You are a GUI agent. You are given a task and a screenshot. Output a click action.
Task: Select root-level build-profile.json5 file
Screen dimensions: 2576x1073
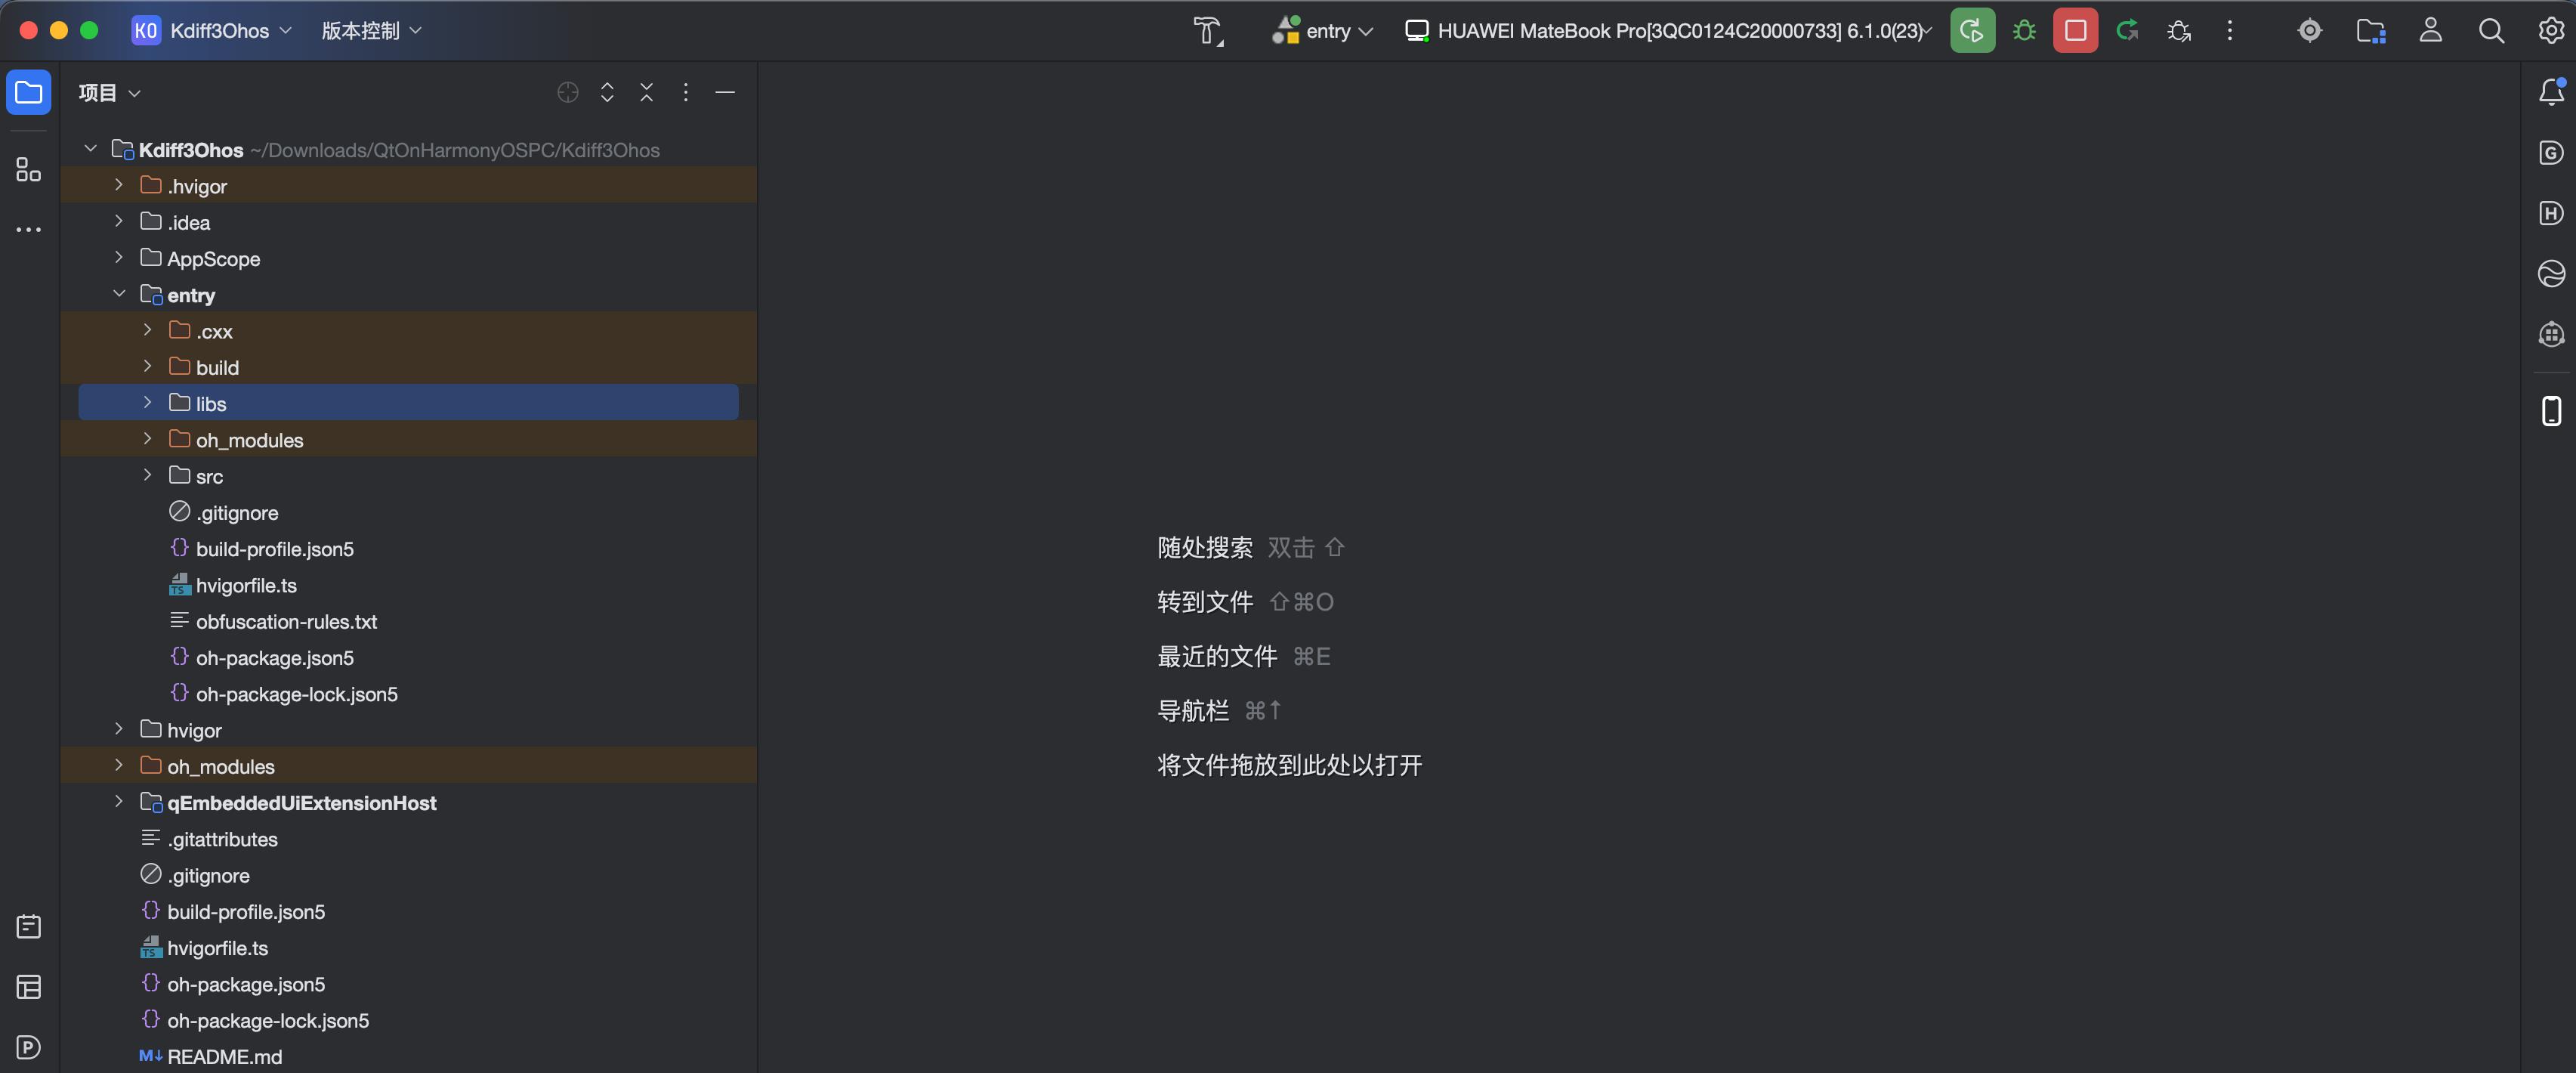point(408,911)
